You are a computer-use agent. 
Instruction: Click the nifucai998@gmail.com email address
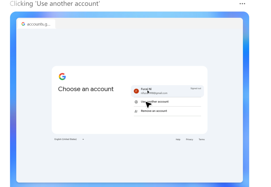coord(154,93)
